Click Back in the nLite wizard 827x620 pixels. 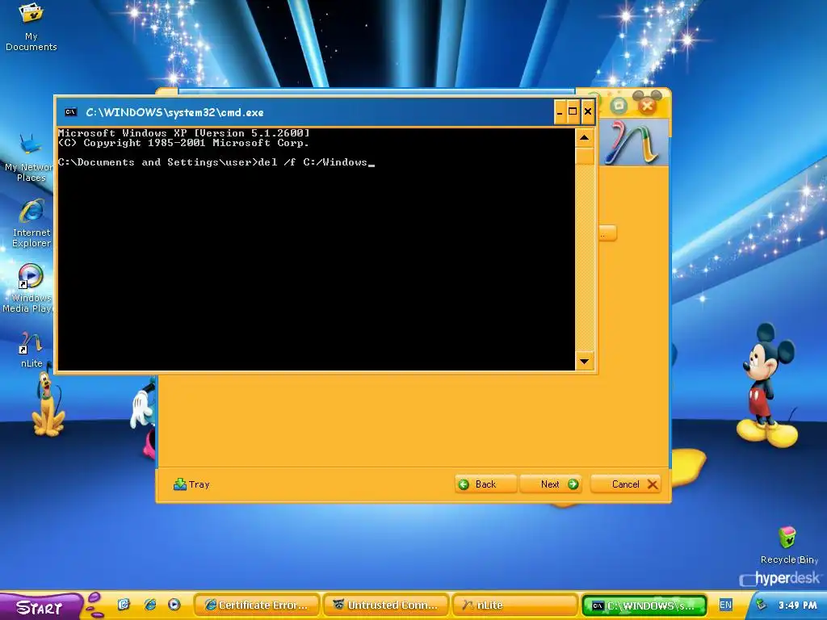point(485,484)
